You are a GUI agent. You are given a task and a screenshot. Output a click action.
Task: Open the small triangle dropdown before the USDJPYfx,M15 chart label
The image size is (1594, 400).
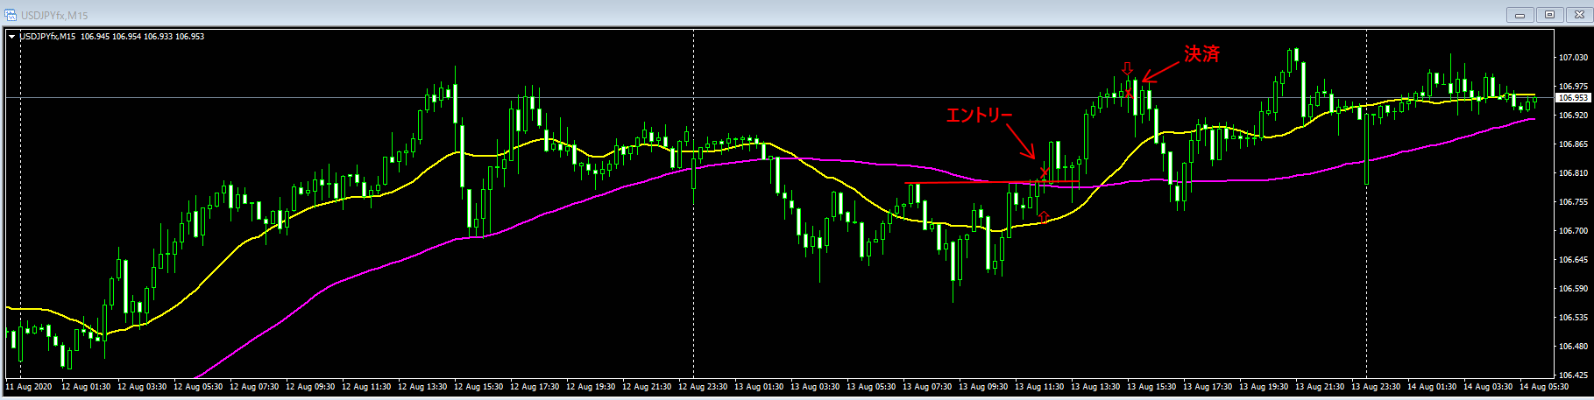click(11, 37)
